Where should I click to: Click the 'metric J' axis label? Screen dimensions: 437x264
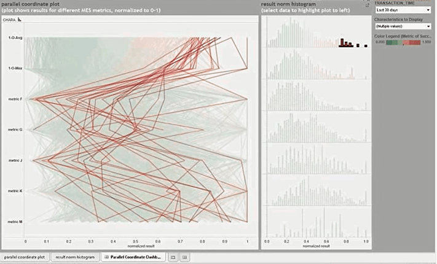[15, 160]
